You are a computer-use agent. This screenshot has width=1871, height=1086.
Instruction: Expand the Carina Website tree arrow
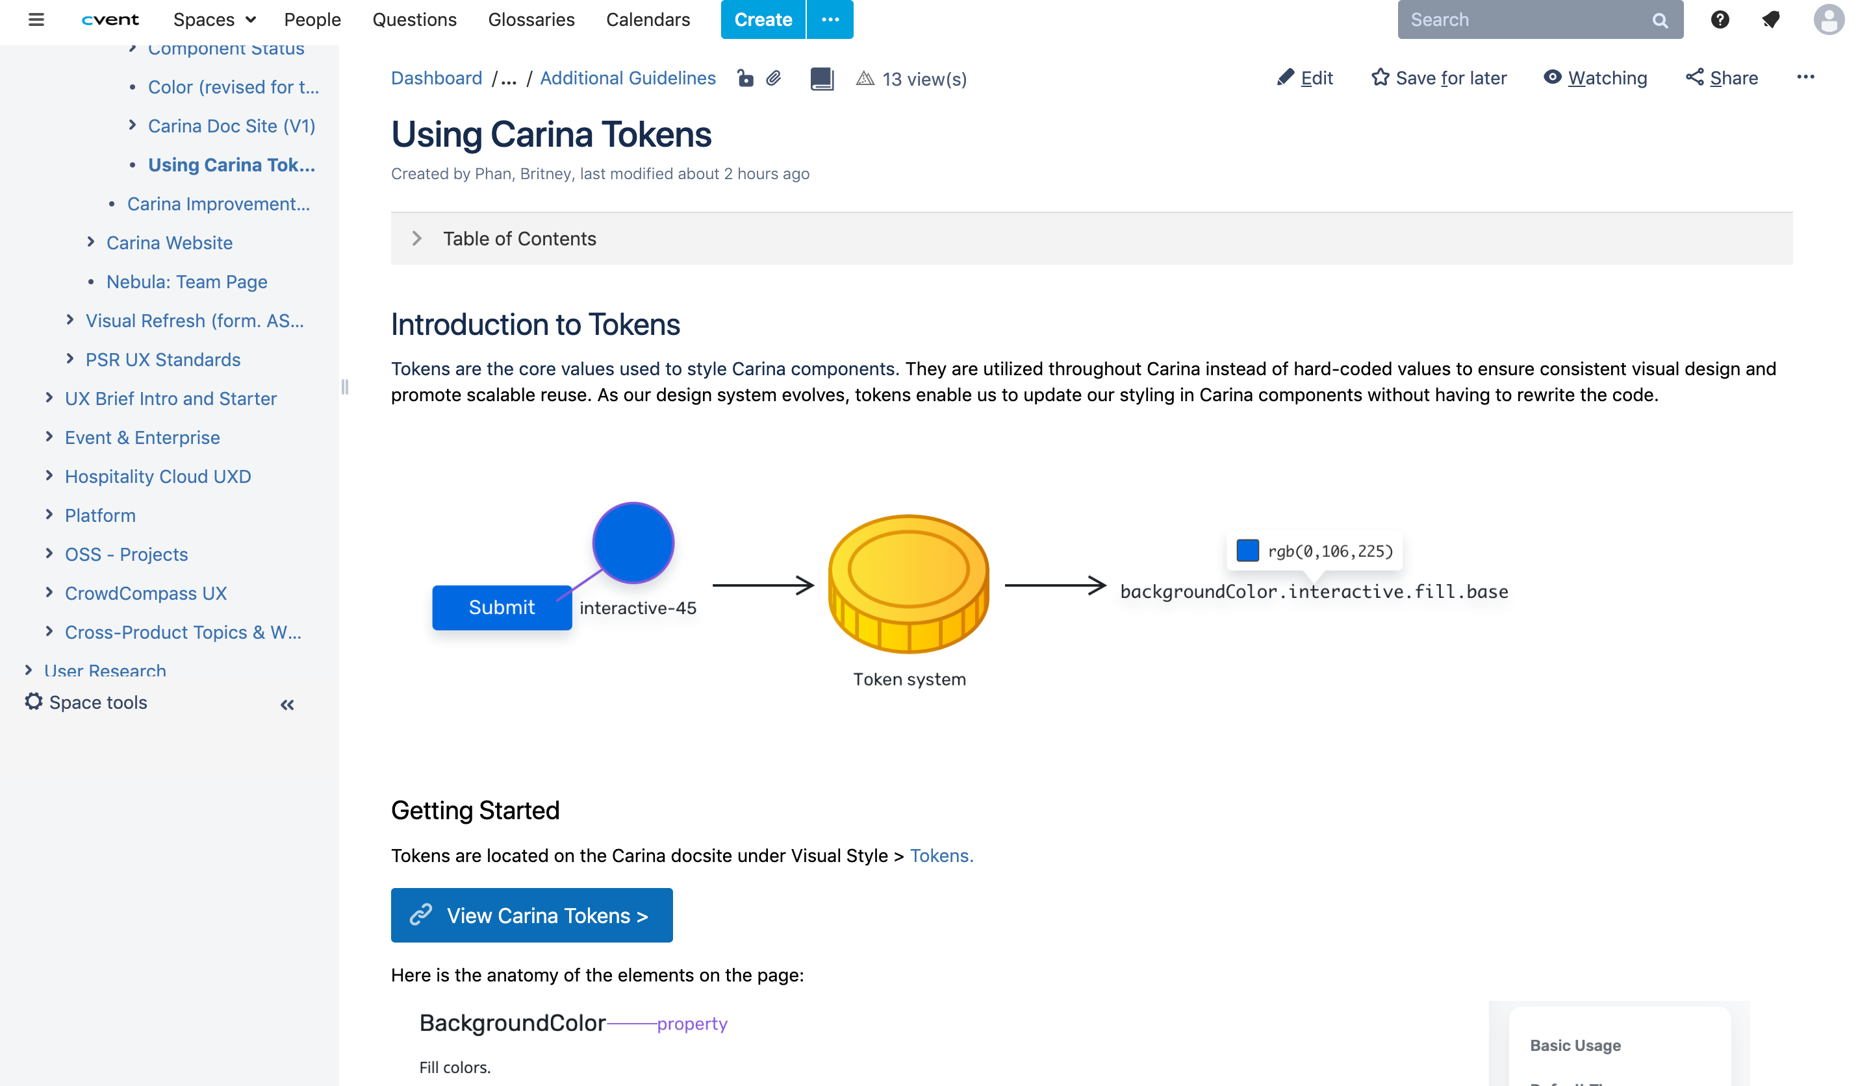[x=90, y=242]
